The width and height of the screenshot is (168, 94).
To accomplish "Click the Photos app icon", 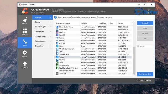I will 57,41.
